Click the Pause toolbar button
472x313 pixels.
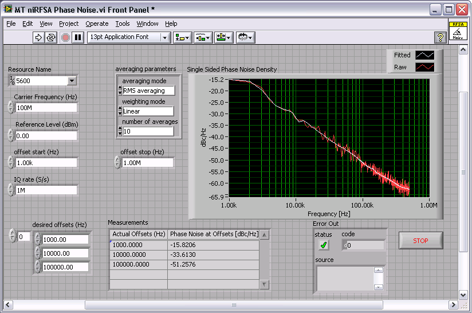78,37
